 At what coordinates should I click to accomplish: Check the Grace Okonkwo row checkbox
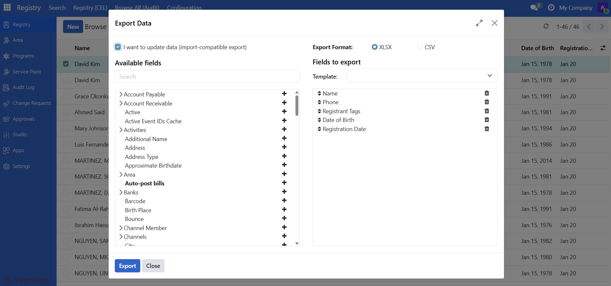click(x=66, y=96)
